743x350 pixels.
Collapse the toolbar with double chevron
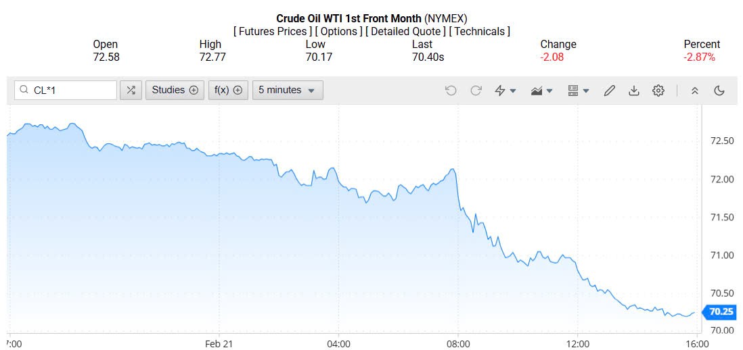[x=694, y=91]
